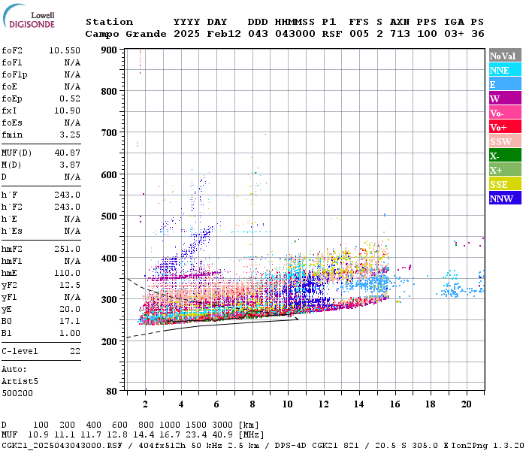
Task: Select the W purple legend swatch
Action: coord(505,98)
